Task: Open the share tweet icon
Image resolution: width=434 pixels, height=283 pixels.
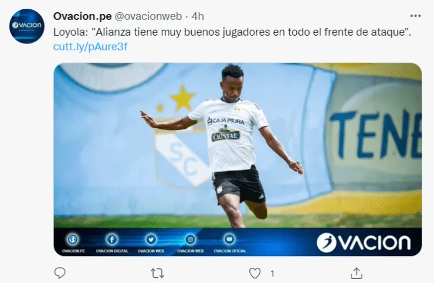Action: [x=357, y=273]
